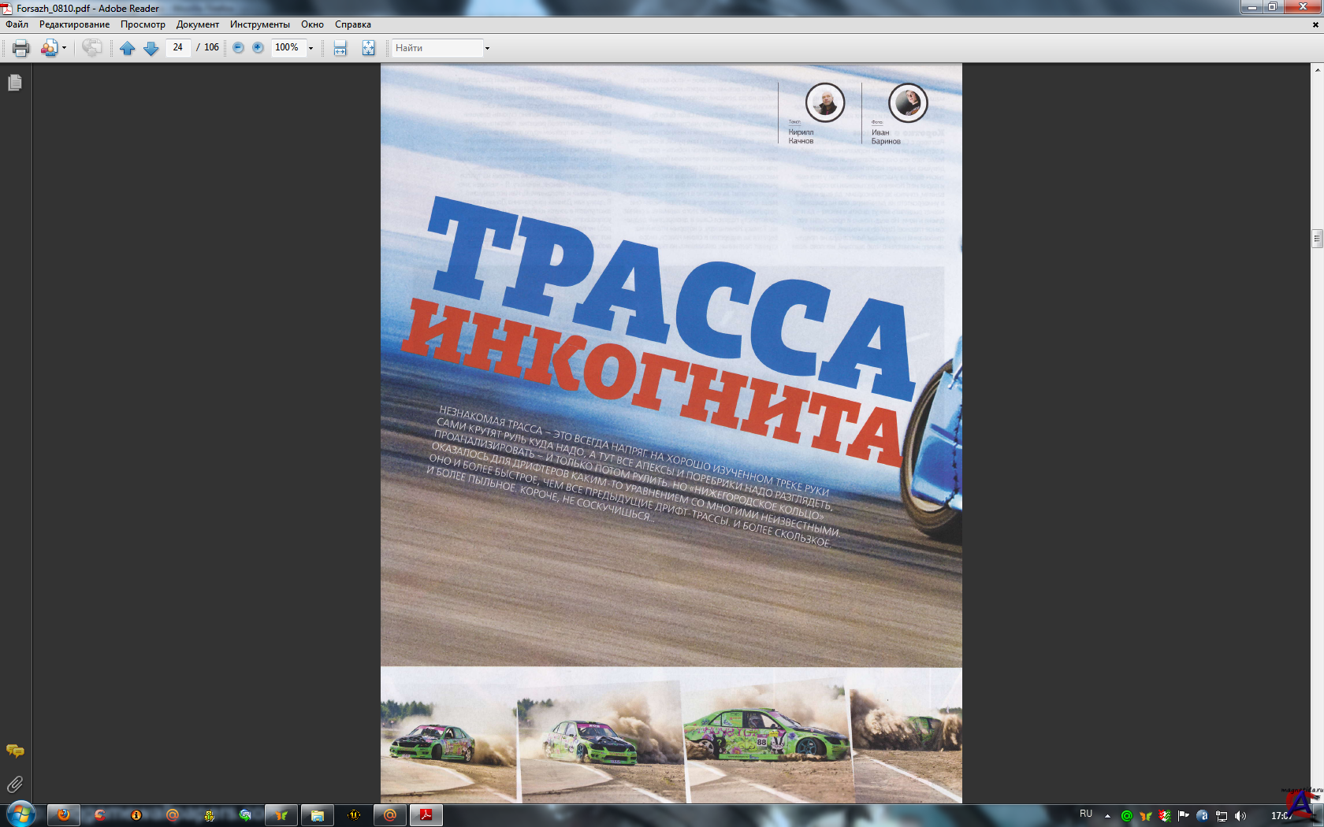Expand the Find options dropdown arrow
The image size is (1324, 827).
tap(487, 48)
